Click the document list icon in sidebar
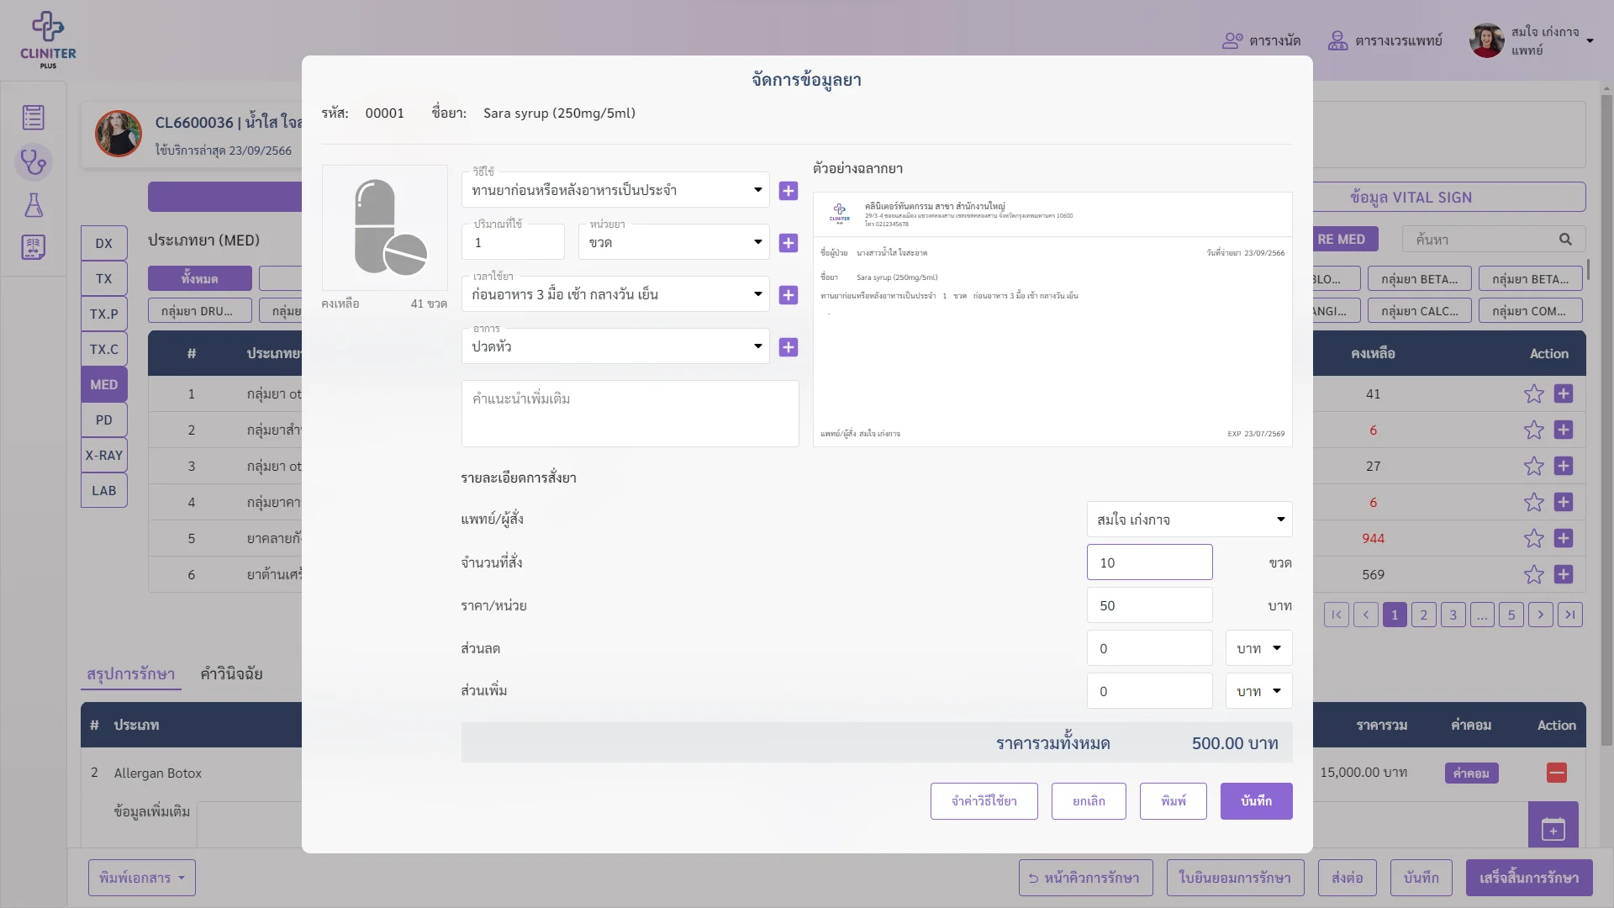 coord(34,117)
